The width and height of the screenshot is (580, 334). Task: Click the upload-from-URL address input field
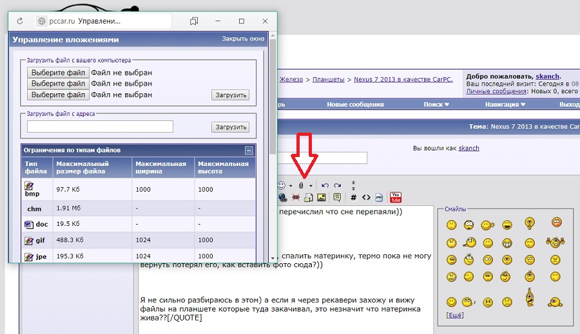click(100, 127)
